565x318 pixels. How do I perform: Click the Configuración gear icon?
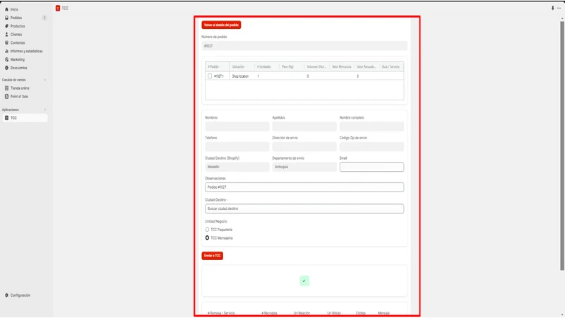pyautogui.click(x=6, y=295)
